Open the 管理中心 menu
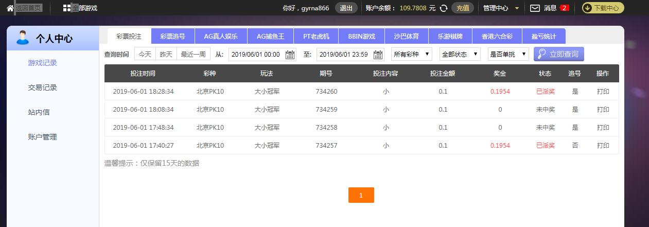The width and height of the screenshot is (649, 227). pyautogui.click(x=501, y=8)
